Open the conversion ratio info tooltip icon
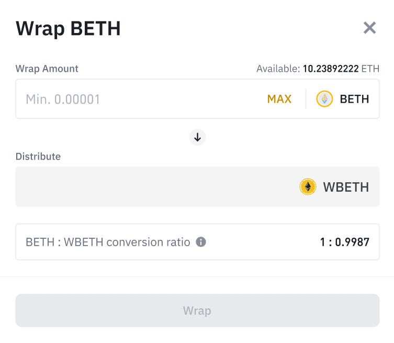394x343 pixels. [200, 242]
